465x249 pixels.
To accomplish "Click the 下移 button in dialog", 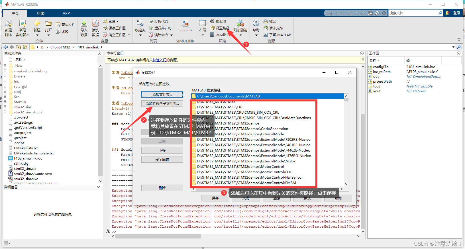I will [x=162, y=150].
